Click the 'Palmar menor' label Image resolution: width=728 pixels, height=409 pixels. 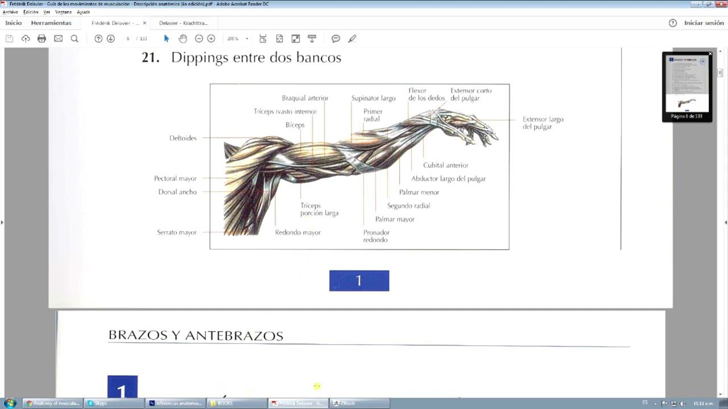point(419,192)
